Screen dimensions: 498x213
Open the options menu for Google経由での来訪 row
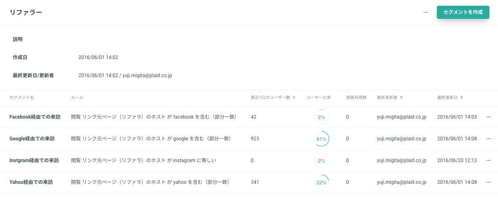pyautogui.click(x=489, y=139)
